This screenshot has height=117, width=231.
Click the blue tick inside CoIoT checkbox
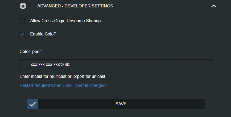click(x=22, y=35)
